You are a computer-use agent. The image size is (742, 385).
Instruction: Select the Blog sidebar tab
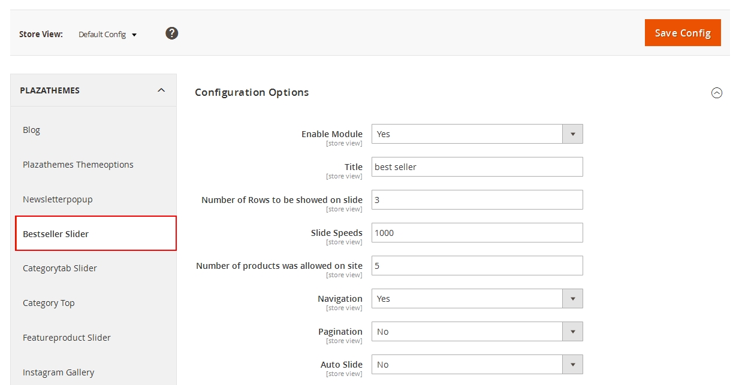click(32, 130)
